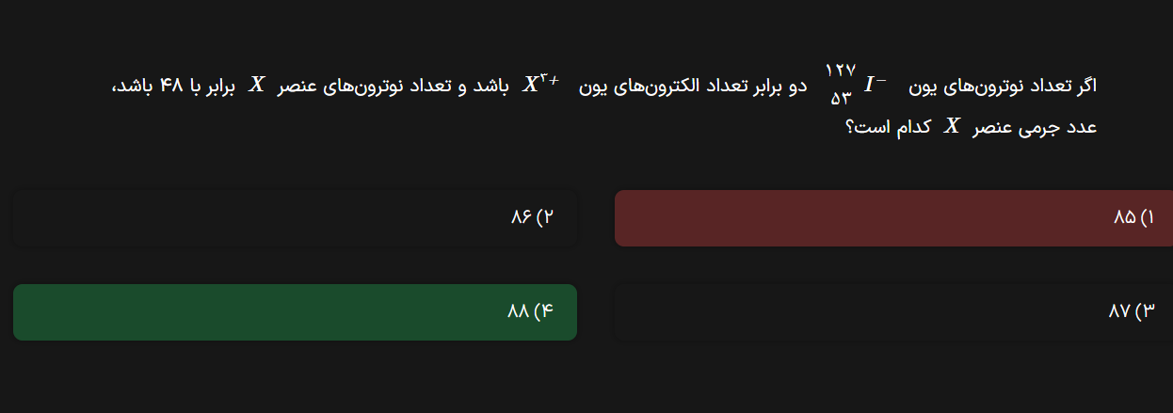Click the X³⁺ ion symbol
Screen dimensions: 1173x413
pyautogui.click(x=541, y=85)
